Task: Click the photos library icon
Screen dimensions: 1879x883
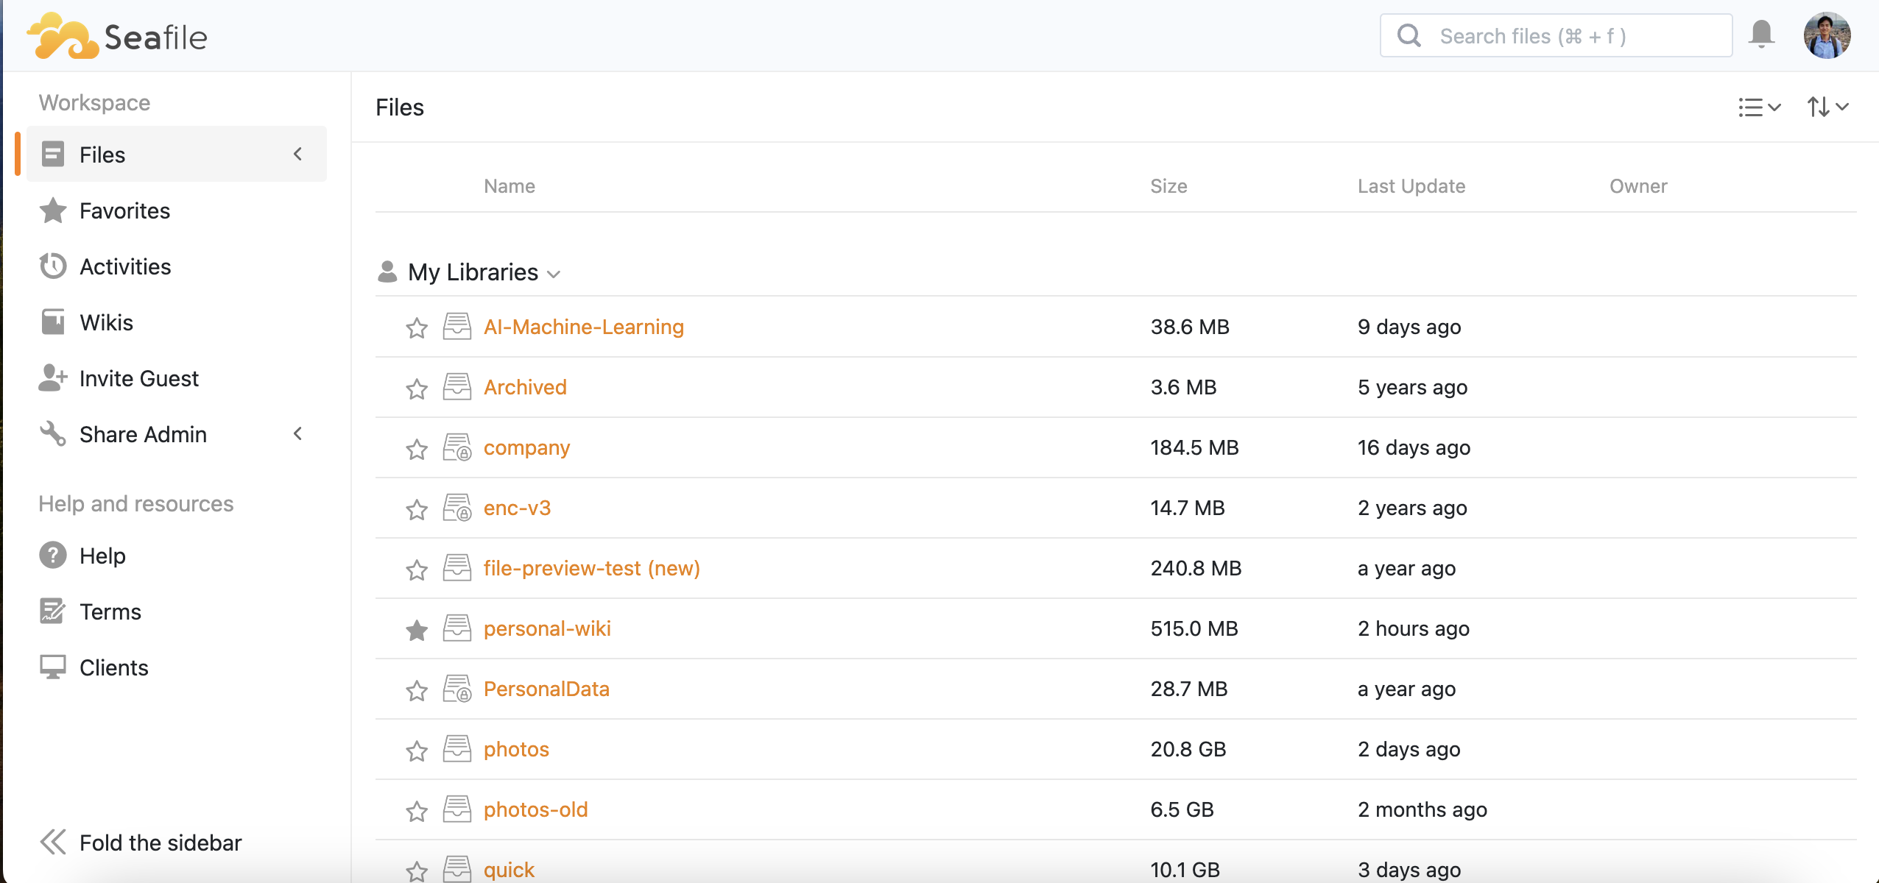Action: (x=457, y=749)
